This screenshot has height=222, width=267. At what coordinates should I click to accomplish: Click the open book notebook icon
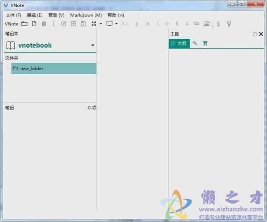click(11, 45)
